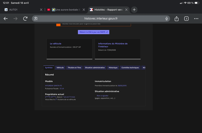Switch to Situation administrative tab
The image size is (202, 133).
95,68
